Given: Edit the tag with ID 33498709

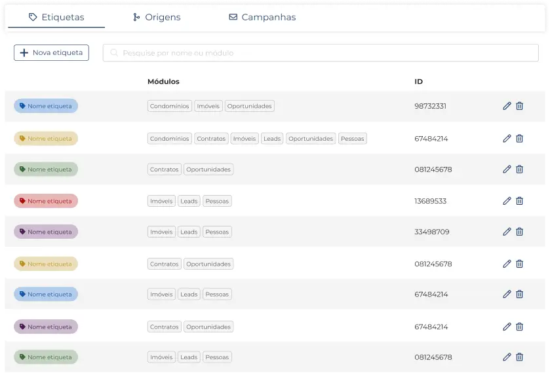Looking at the screenshot, I should (507, 232).
